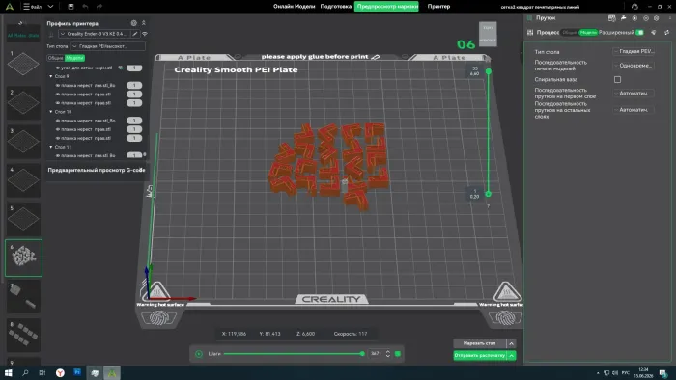
Task: Click the Wi-Fi icon next to printer profile
Action: point(145,34)
